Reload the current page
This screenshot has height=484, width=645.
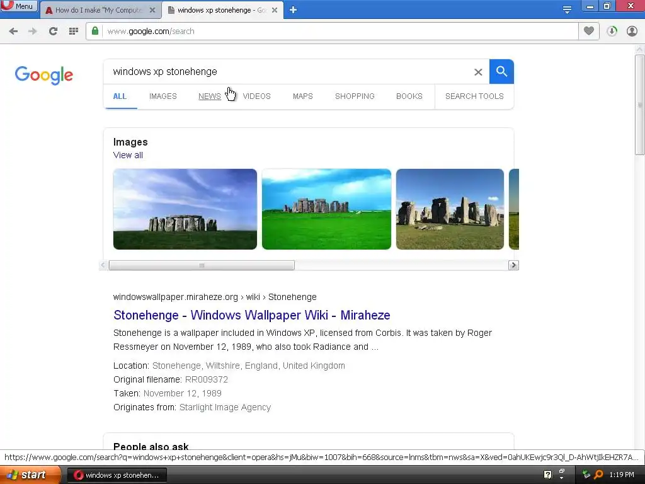point(53,31)
